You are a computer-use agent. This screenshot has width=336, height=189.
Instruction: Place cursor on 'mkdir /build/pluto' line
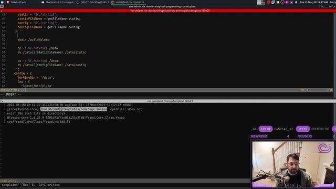[x=33, y=40]
